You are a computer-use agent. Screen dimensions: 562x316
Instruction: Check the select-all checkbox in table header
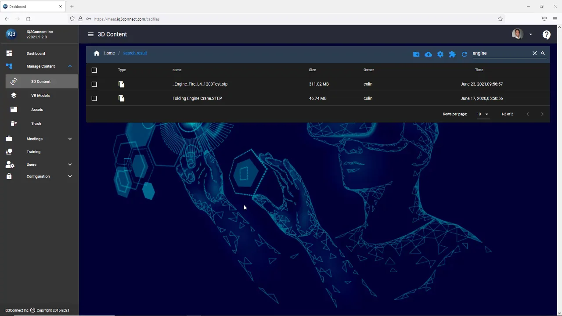coord(94,70)
